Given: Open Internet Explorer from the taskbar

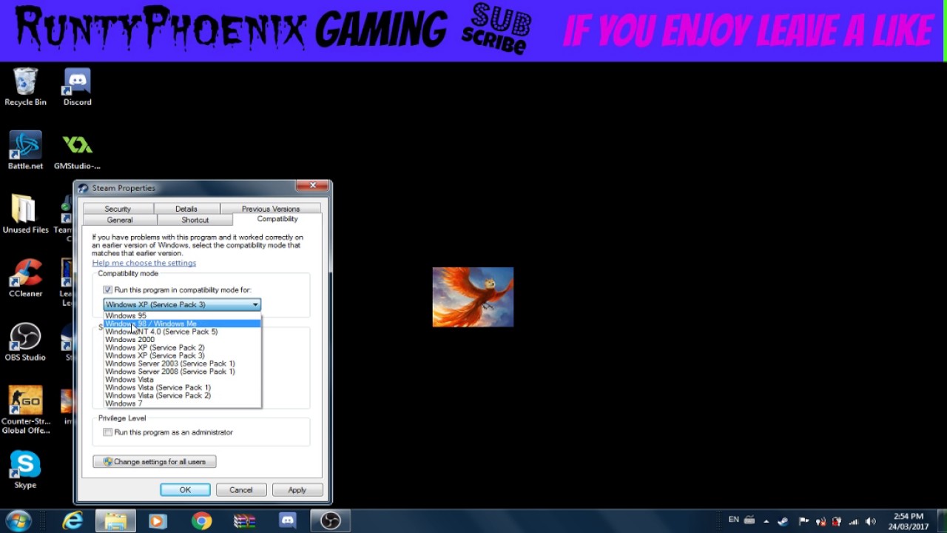Looking at the screenshot, I should (x=73, y=521).
